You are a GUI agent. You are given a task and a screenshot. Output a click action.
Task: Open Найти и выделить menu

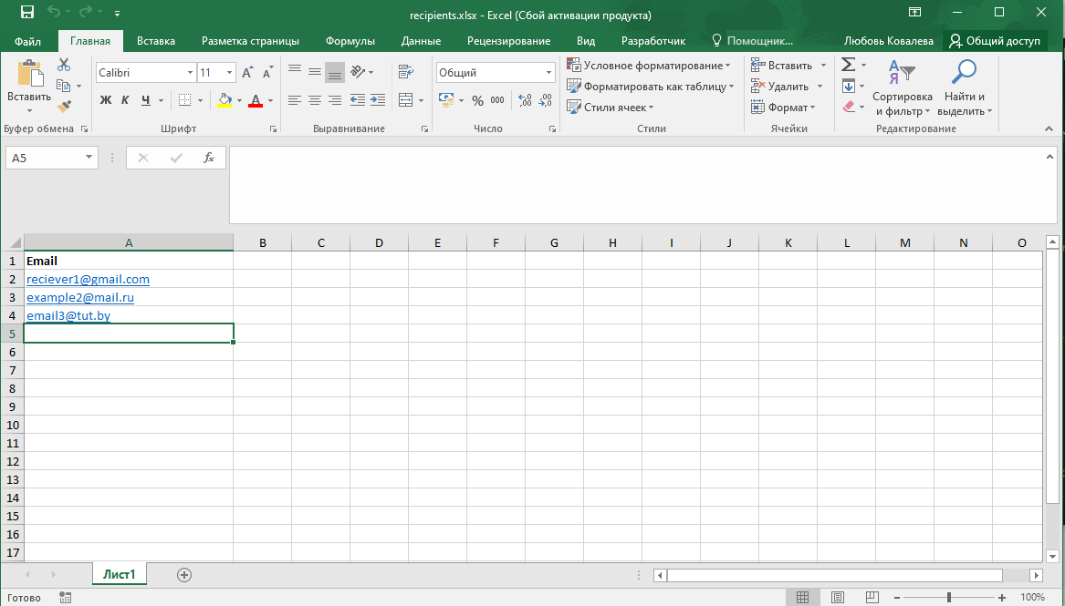click(965, 88)
